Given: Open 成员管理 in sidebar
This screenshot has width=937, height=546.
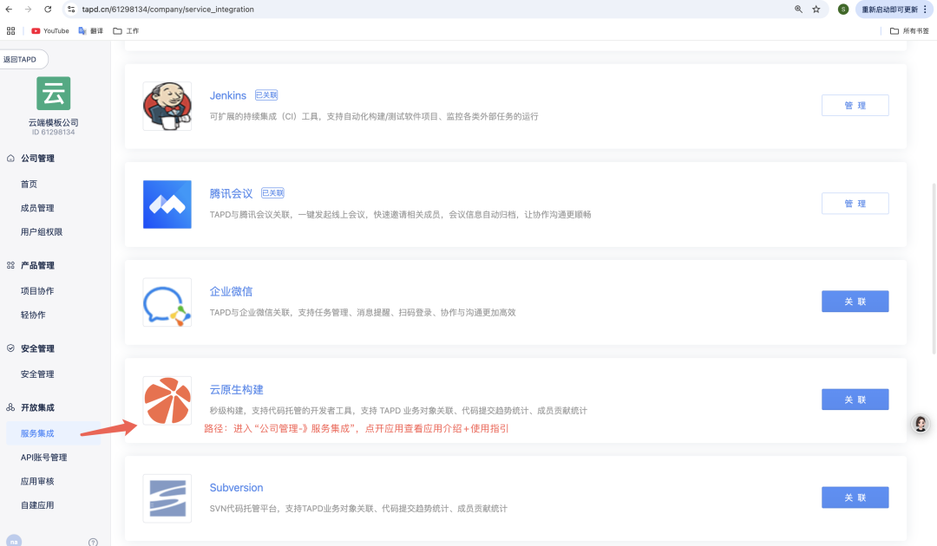Looking at the screenshot, I should [37, 208].
